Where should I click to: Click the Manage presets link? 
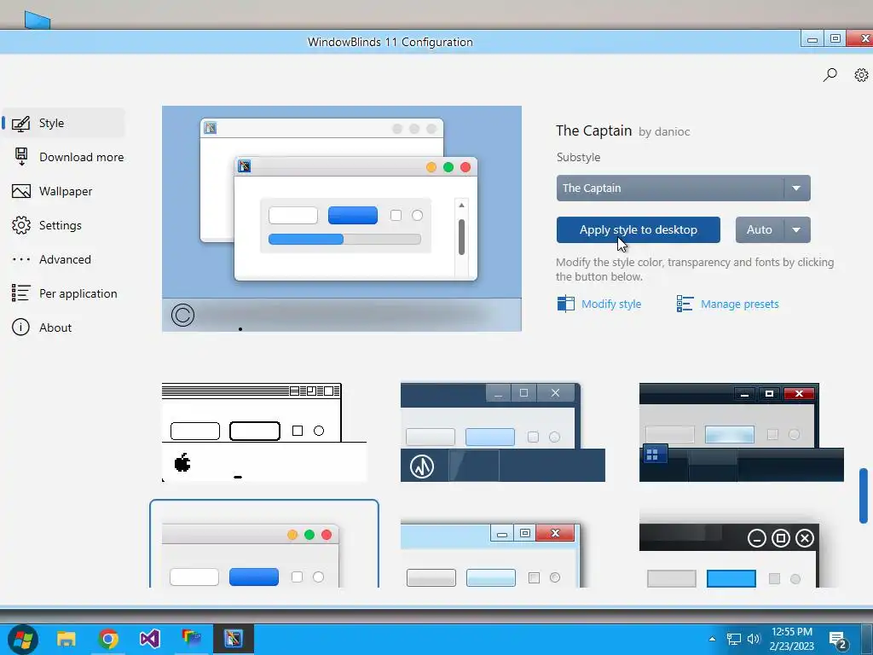tap(739, 304)
